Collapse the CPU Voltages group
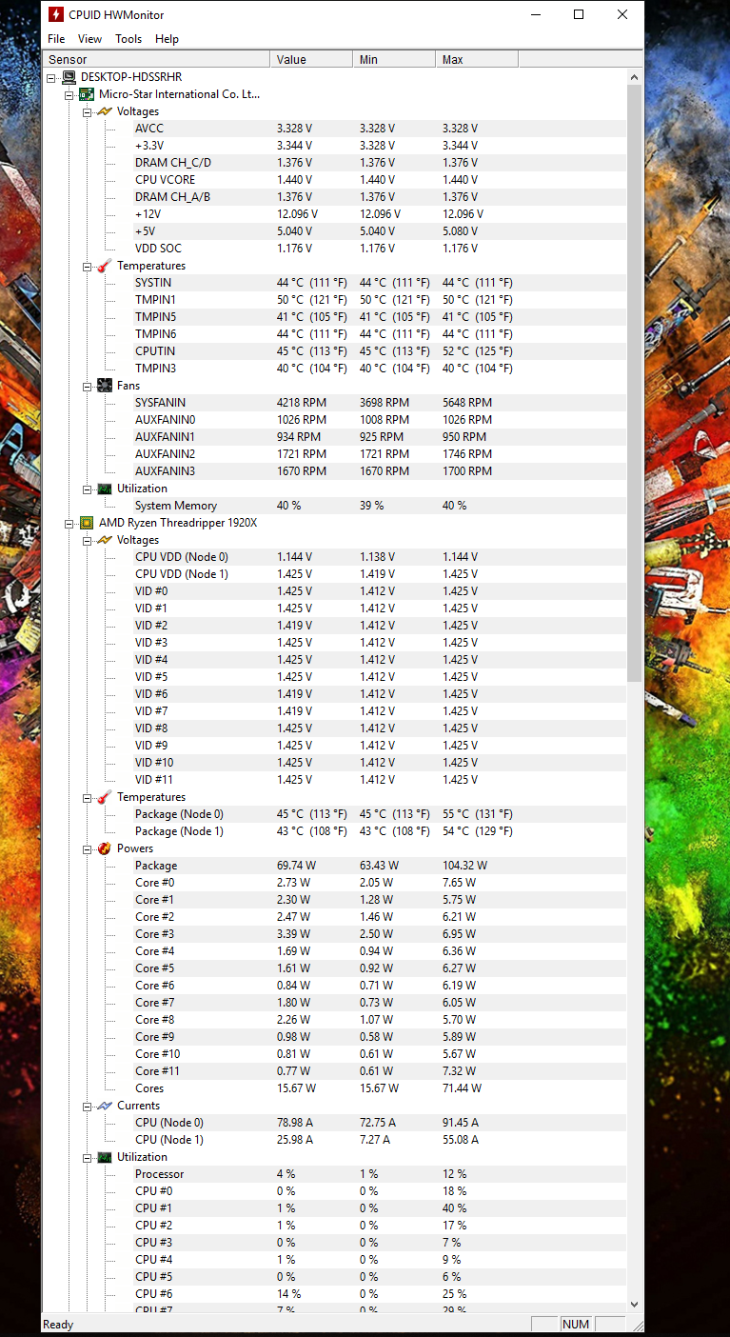Image resolution: width=730 pixels, height=1337 pixels. click(x=87, y=540)
